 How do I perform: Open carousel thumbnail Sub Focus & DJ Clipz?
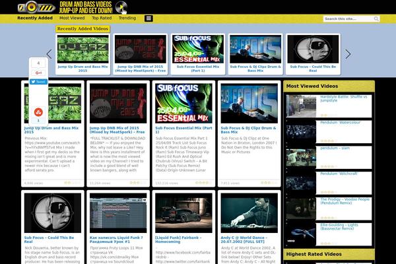click(255, 49)
